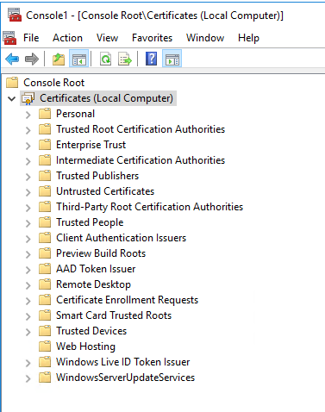Expand the Untrusted Certificates node
Viewport: 325px width, 412px height.
click(28, 192)
